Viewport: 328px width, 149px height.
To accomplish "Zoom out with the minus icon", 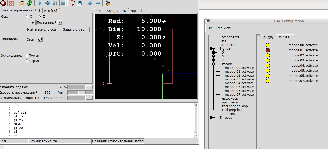I will [98, 3].
